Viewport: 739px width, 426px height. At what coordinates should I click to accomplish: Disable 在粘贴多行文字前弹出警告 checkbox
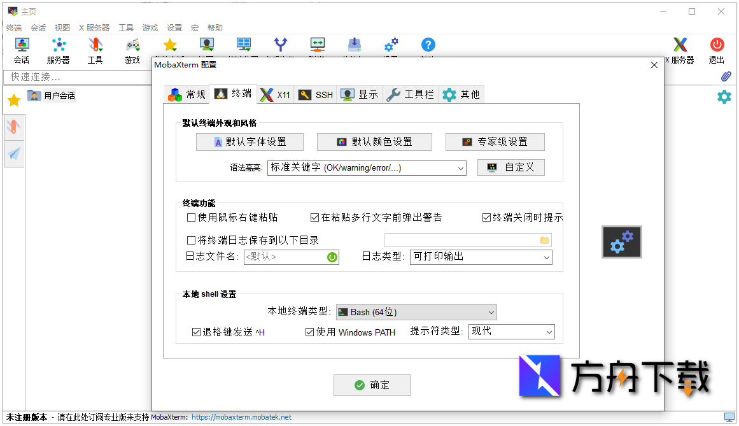click(314, 217)
